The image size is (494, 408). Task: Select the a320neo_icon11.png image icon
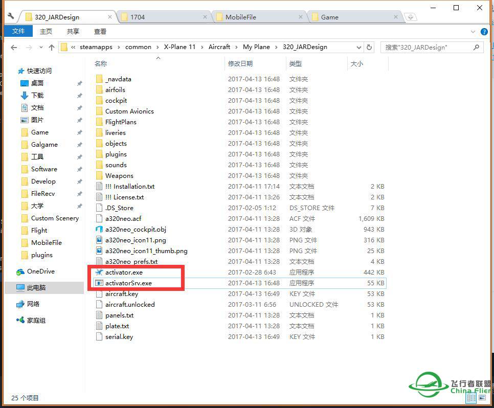click(99, 240)
